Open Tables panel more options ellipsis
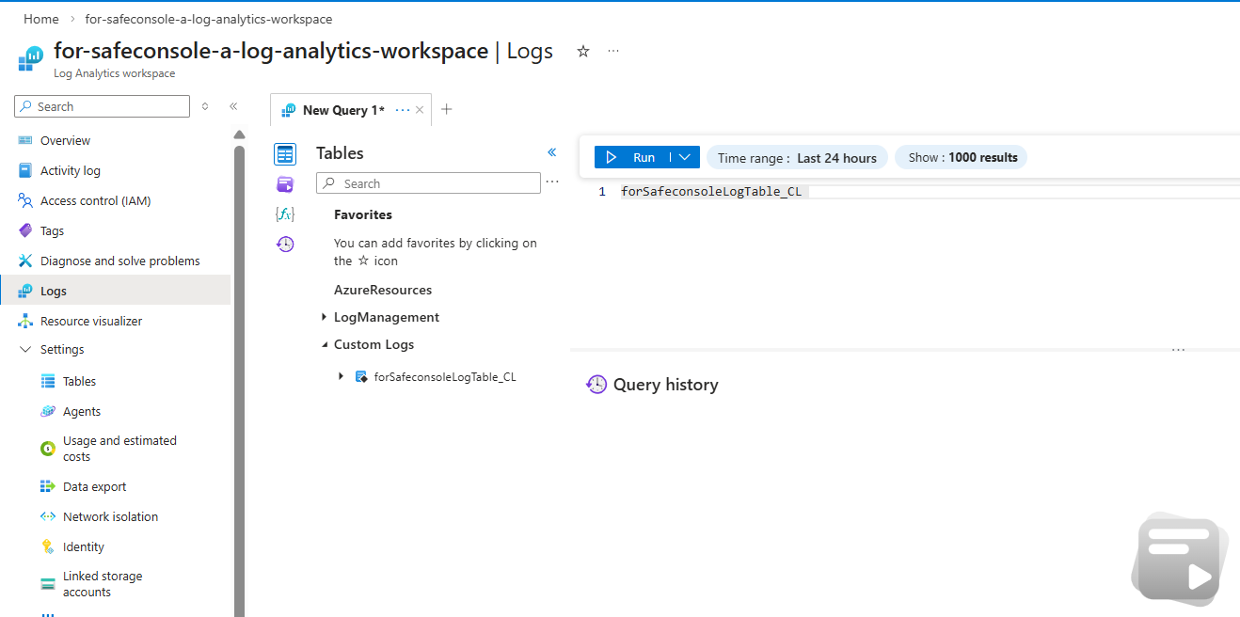The height and width of the screenshot is (617, 1240). coord(552,182)
